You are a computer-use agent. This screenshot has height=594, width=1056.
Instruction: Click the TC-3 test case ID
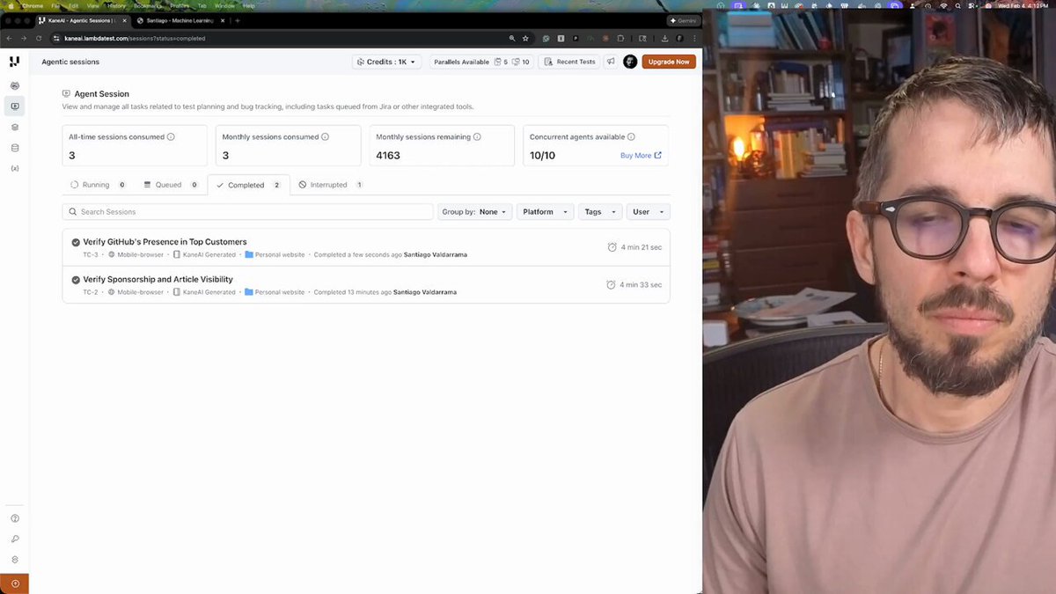click(x=91, y=254)
